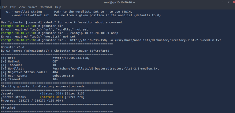Screen dimensions: 235x113
Task: Open the File menu
Action: pyautogui.click(x=5, y=7)
